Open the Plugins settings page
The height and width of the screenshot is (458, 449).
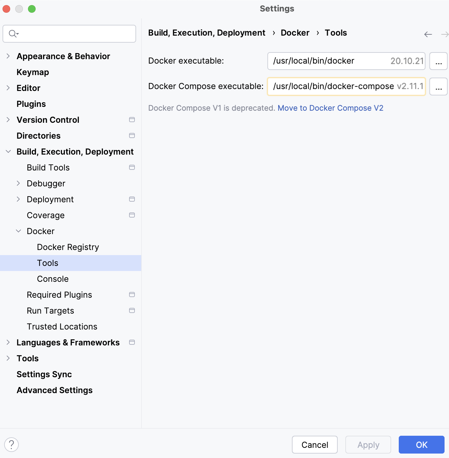pyautogui.click(x=31, y=104)
